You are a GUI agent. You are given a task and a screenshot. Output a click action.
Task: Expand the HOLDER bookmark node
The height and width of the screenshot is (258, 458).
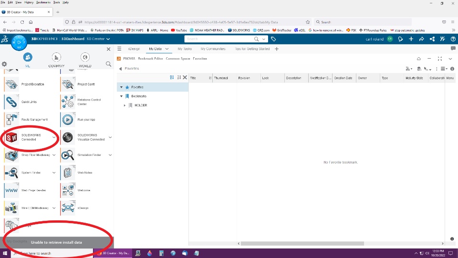[125, 105]
